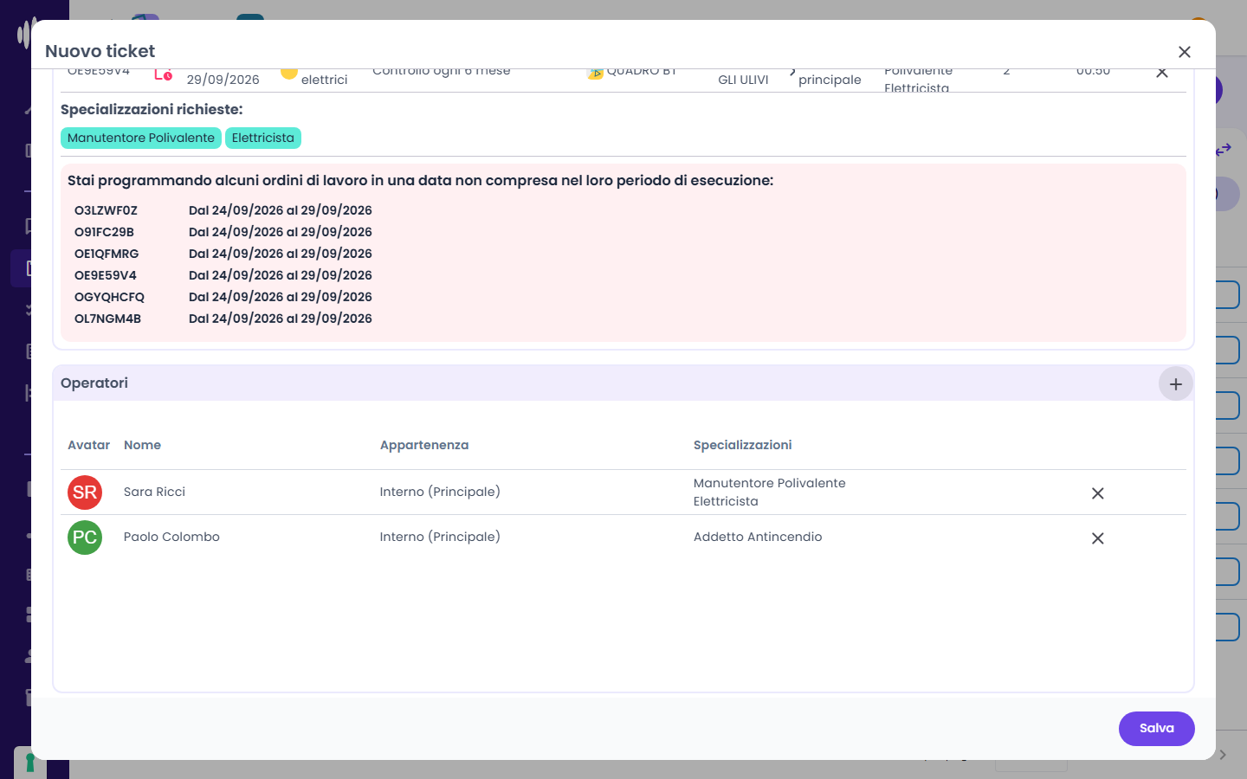This screenshot has height=779, width=1247.
Task: Save the ticket with the Salva button
Action: click(1156, 729)
